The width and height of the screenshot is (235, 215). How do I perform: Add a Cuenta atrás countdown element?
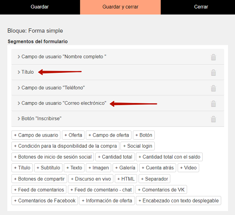158,168
